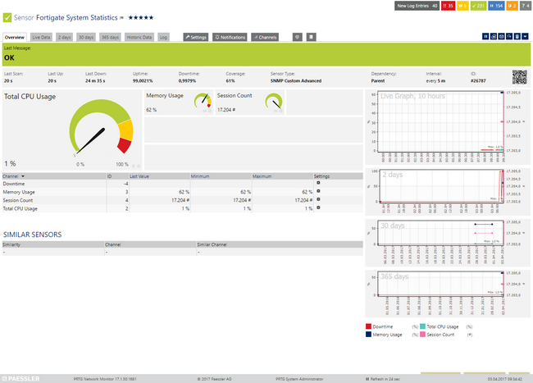
Task: Click the sensor QR code
Action: pyautogui.click(x=520, y=77)
